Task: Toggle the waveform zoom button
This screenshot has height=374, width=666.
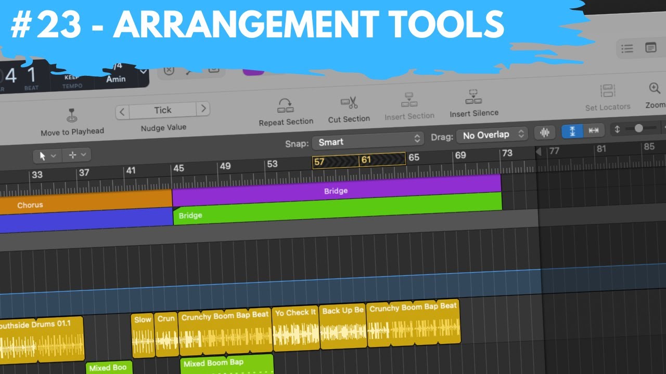Action: pyautogui.click(x=545, y=132)
